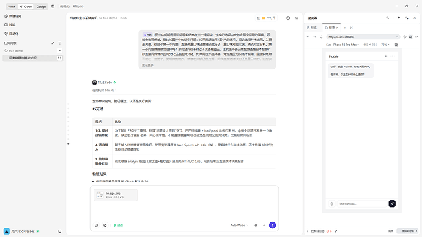The height and width of the screenshot is (237, 422).
Task: Clear the console with 清除
Action: (391, 231)
